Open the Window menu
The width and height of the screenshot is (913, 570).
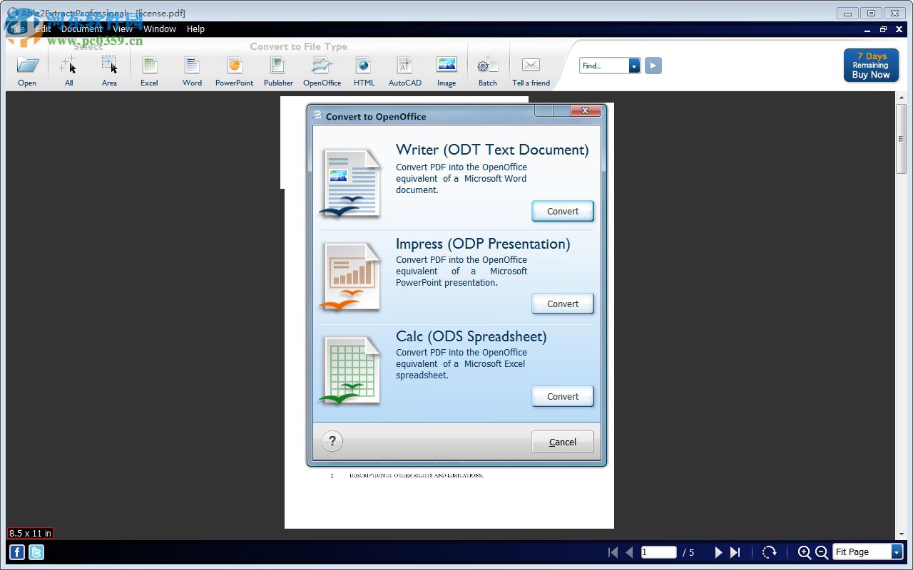[x=160, y=29]
